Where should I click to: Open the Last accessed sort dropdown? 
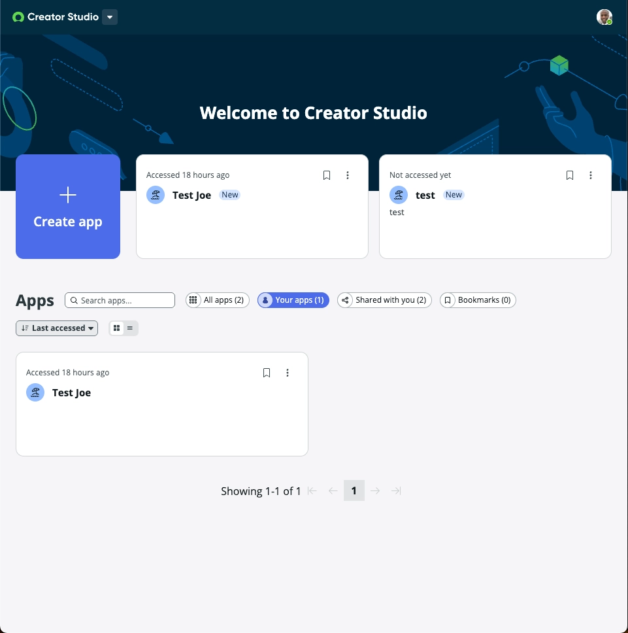pyautogui.click(x=57, y=328)
